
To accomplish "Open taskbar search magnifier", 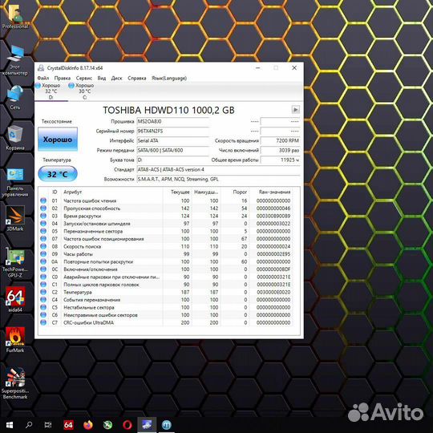I will tap(29, 425).
